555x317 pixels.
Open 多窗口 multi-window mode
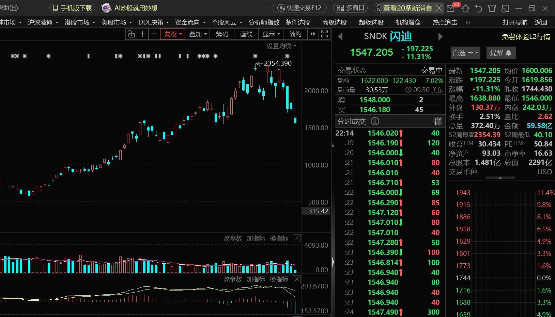pyautogui.click(x=351, y=8)
